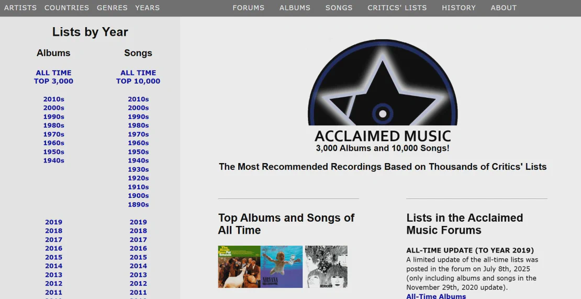This screenshot has height=299, width=581.
Task: Select the 'Lists by Year' heading
Action: pyautogui.click(x=90, y=32)
